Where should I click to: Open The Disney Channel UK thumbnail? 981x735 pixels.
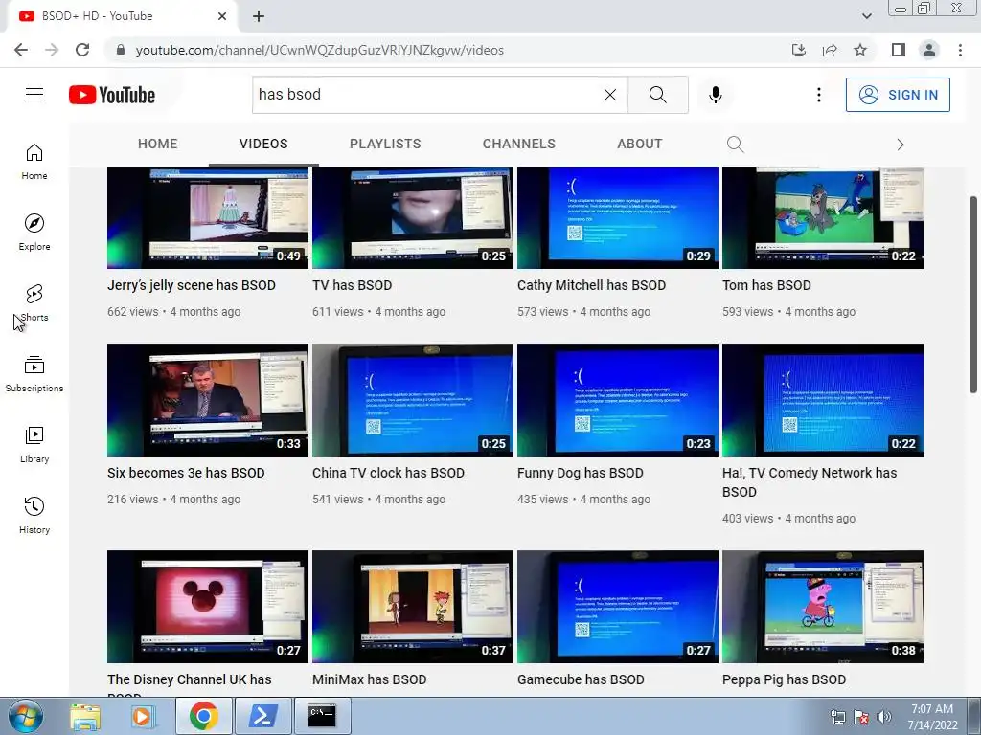pos(208,606)
